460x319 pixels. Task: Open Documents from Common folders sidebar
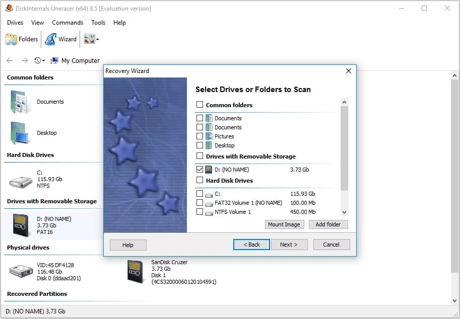[x=50, y=102]
